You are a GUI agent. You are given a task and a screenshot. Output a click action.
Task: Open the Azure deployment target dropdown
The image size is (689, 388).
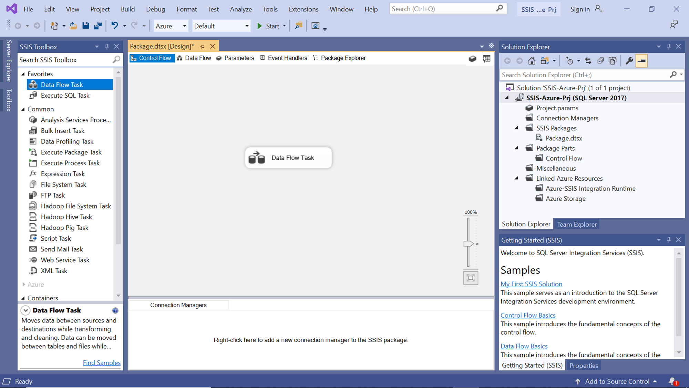tap(184, 26)
